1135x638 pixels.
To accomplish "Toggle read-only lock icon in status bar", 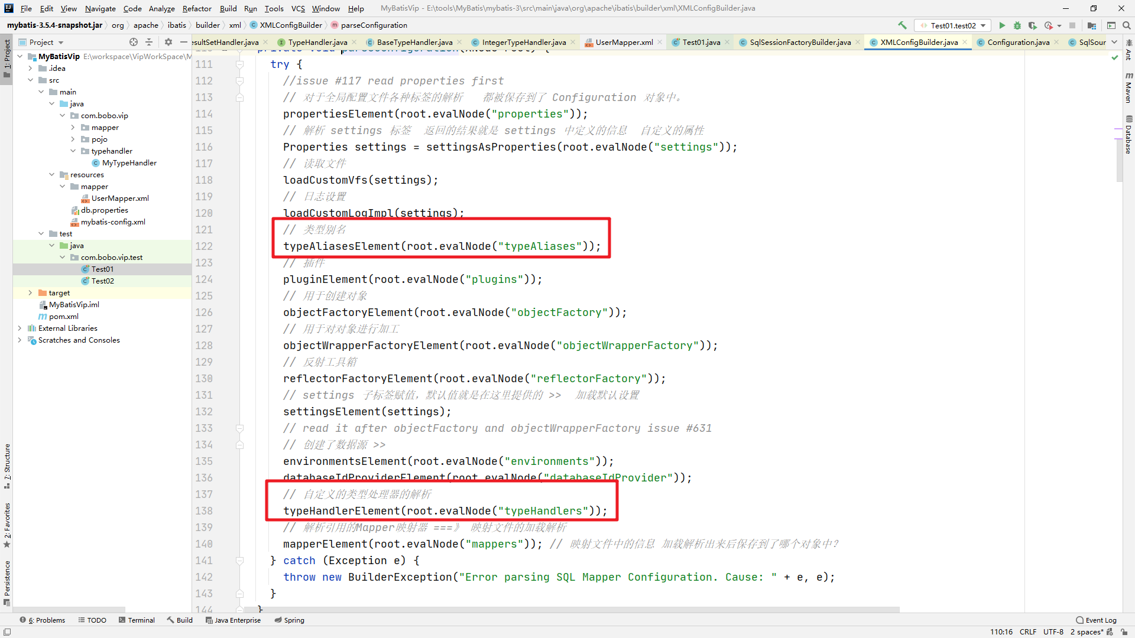I will coord(1124,632).
